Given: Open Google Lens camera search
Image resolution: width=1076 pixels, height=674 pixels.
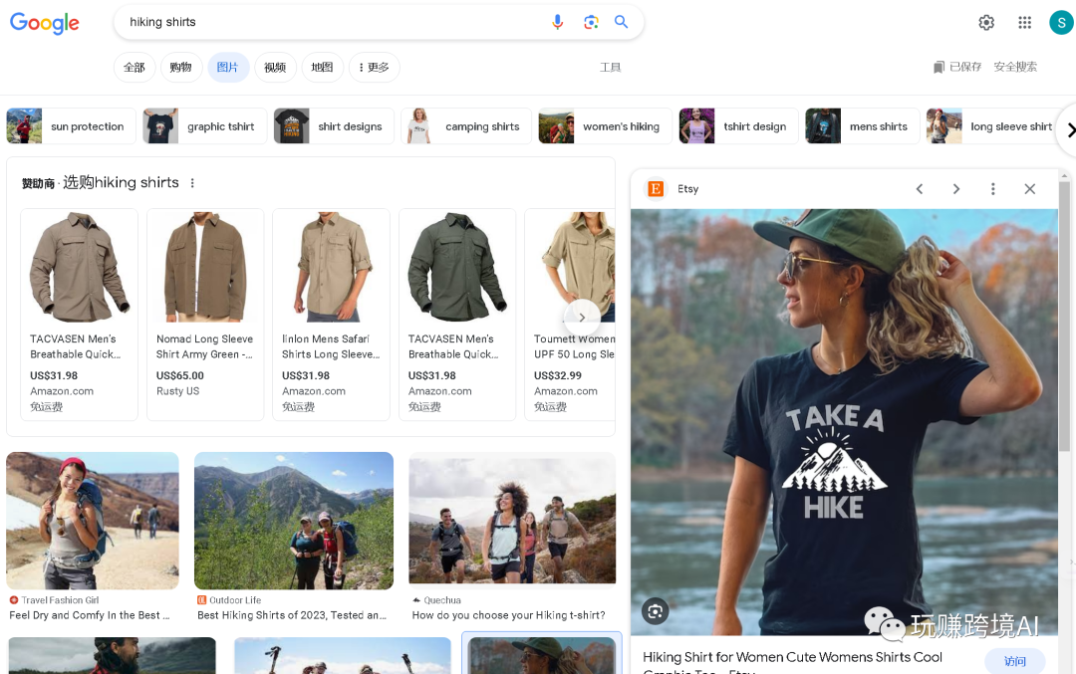Looking at the screenshot, I should coord(591,22).
